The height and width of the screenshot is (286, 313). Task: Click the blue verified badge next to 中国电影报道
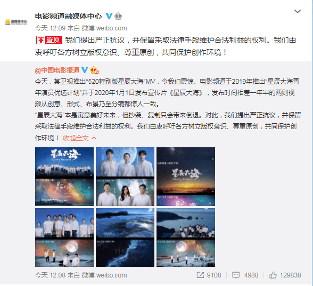click(85, 70)
